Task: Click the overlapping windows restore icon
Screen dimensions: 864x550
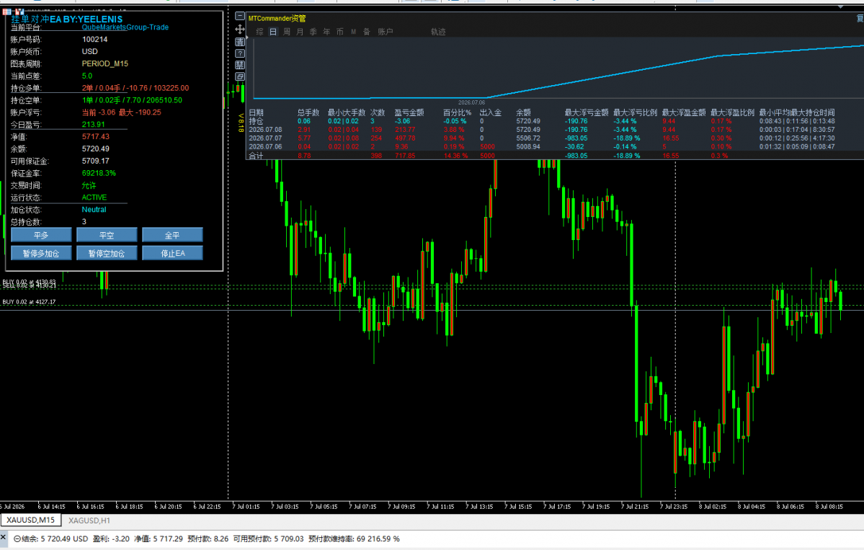Action: 240,76
